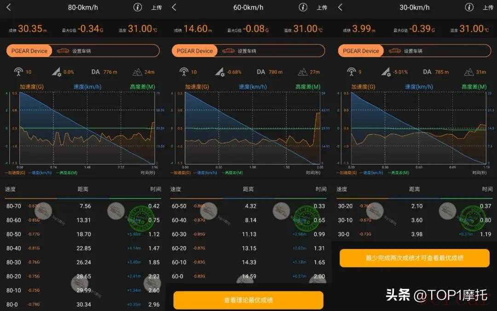This screenshot has width=497, height=311.
Task: Tap back arrow on the 60-0km/h screen
Action: 174,7
